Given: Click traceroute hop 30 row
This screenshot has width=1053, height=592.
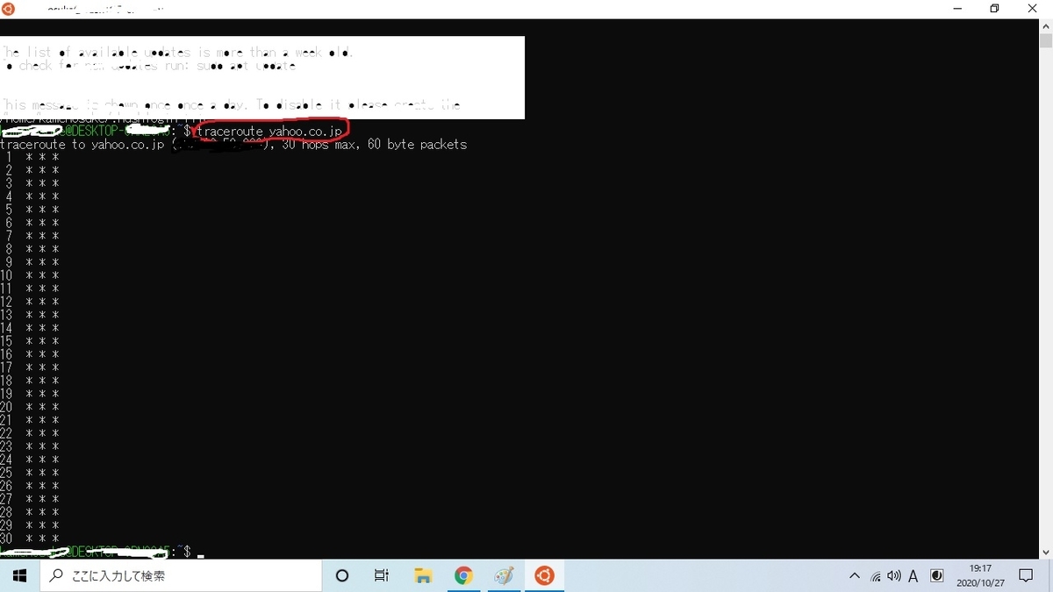Looking at the screenshot, I should (31, 539).
